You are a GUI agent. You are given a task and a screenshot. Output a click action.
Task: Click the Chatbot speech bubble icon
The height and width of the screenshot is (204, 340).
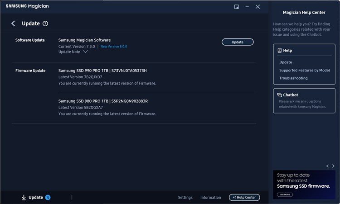pyautogui.click(x=280, y=95)
